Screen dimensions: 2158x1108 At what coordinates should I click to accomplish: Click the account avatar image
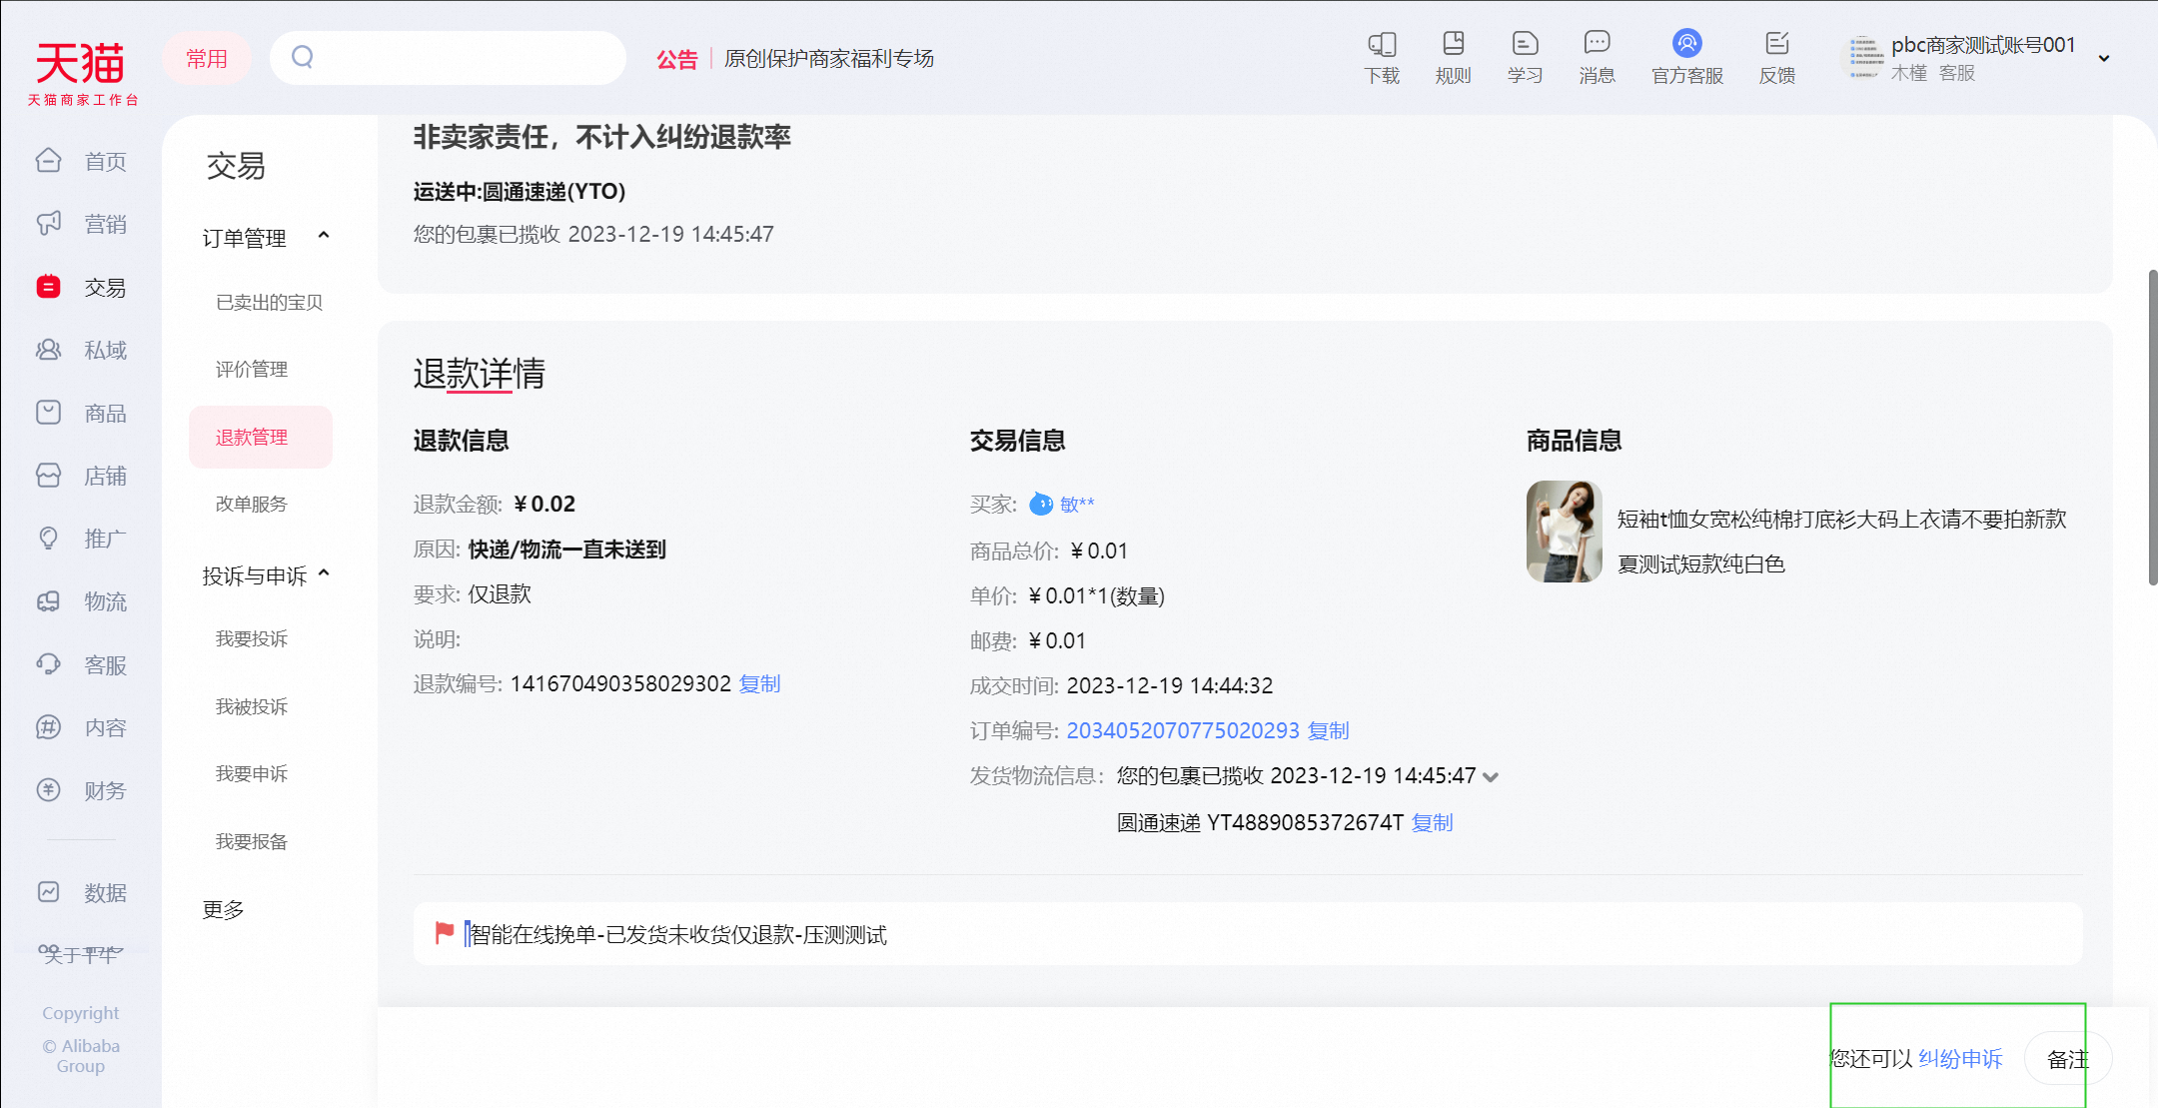[x=1862, y=58]
